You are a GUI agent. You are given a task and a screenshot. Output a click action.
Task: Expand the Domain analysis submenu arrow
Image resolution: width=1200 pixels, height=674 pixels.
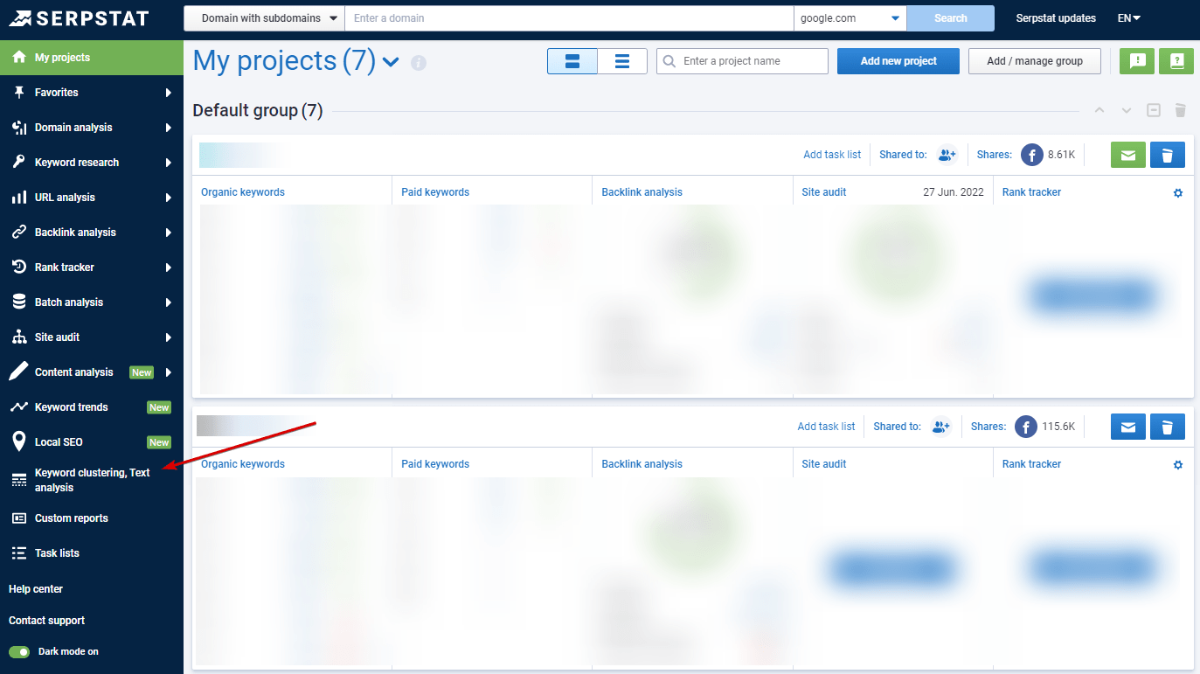168,128
